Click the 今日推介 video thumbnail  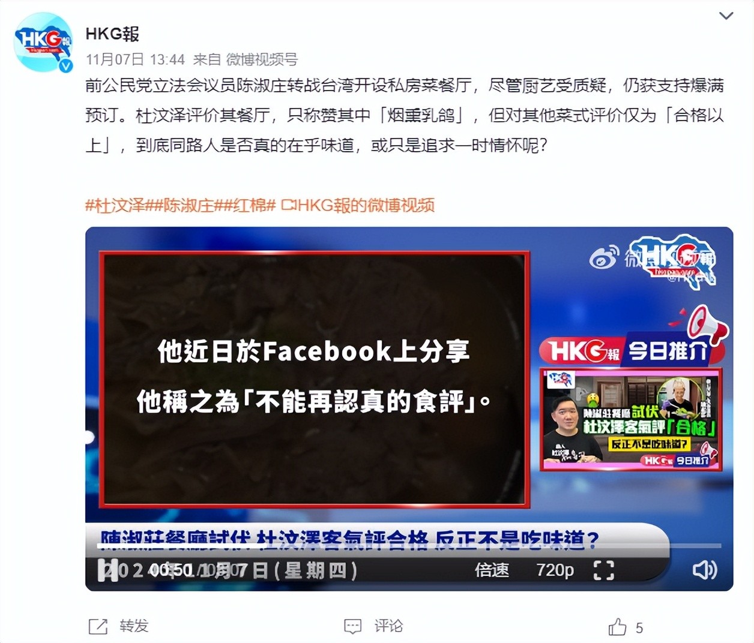click(630, 419)
